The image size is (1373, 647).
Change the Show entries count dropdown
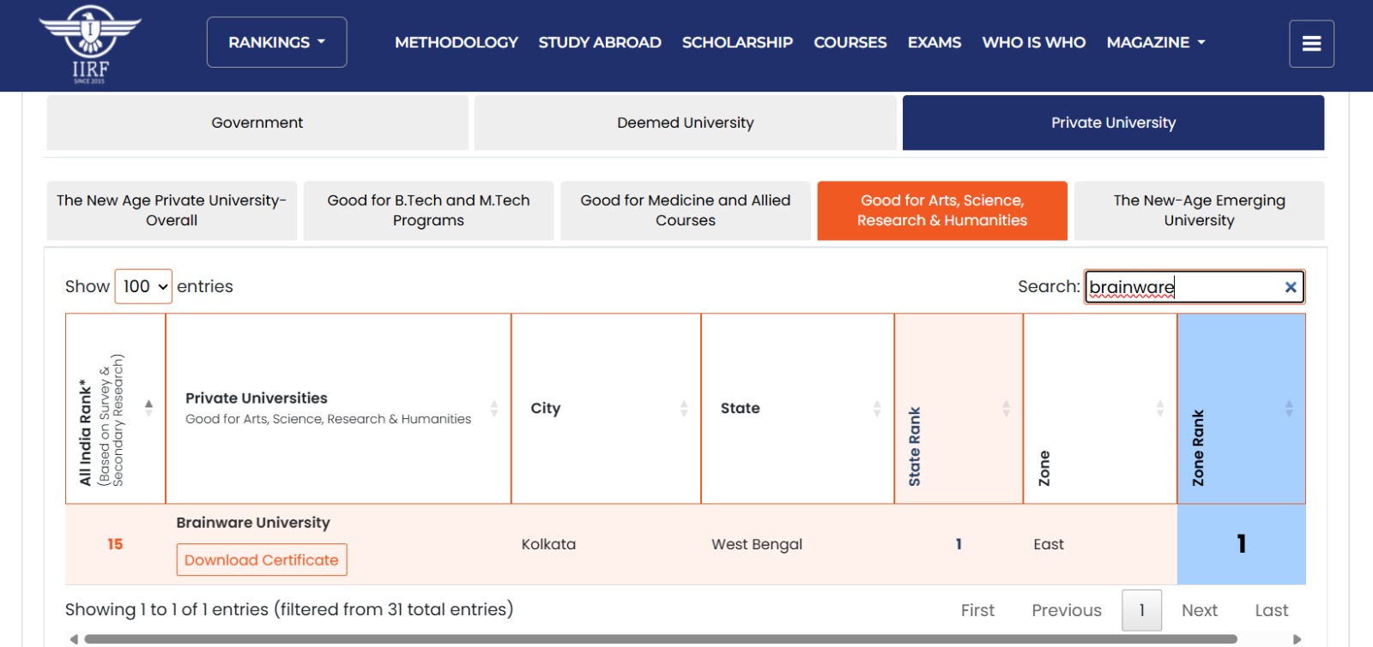(143, 286)
